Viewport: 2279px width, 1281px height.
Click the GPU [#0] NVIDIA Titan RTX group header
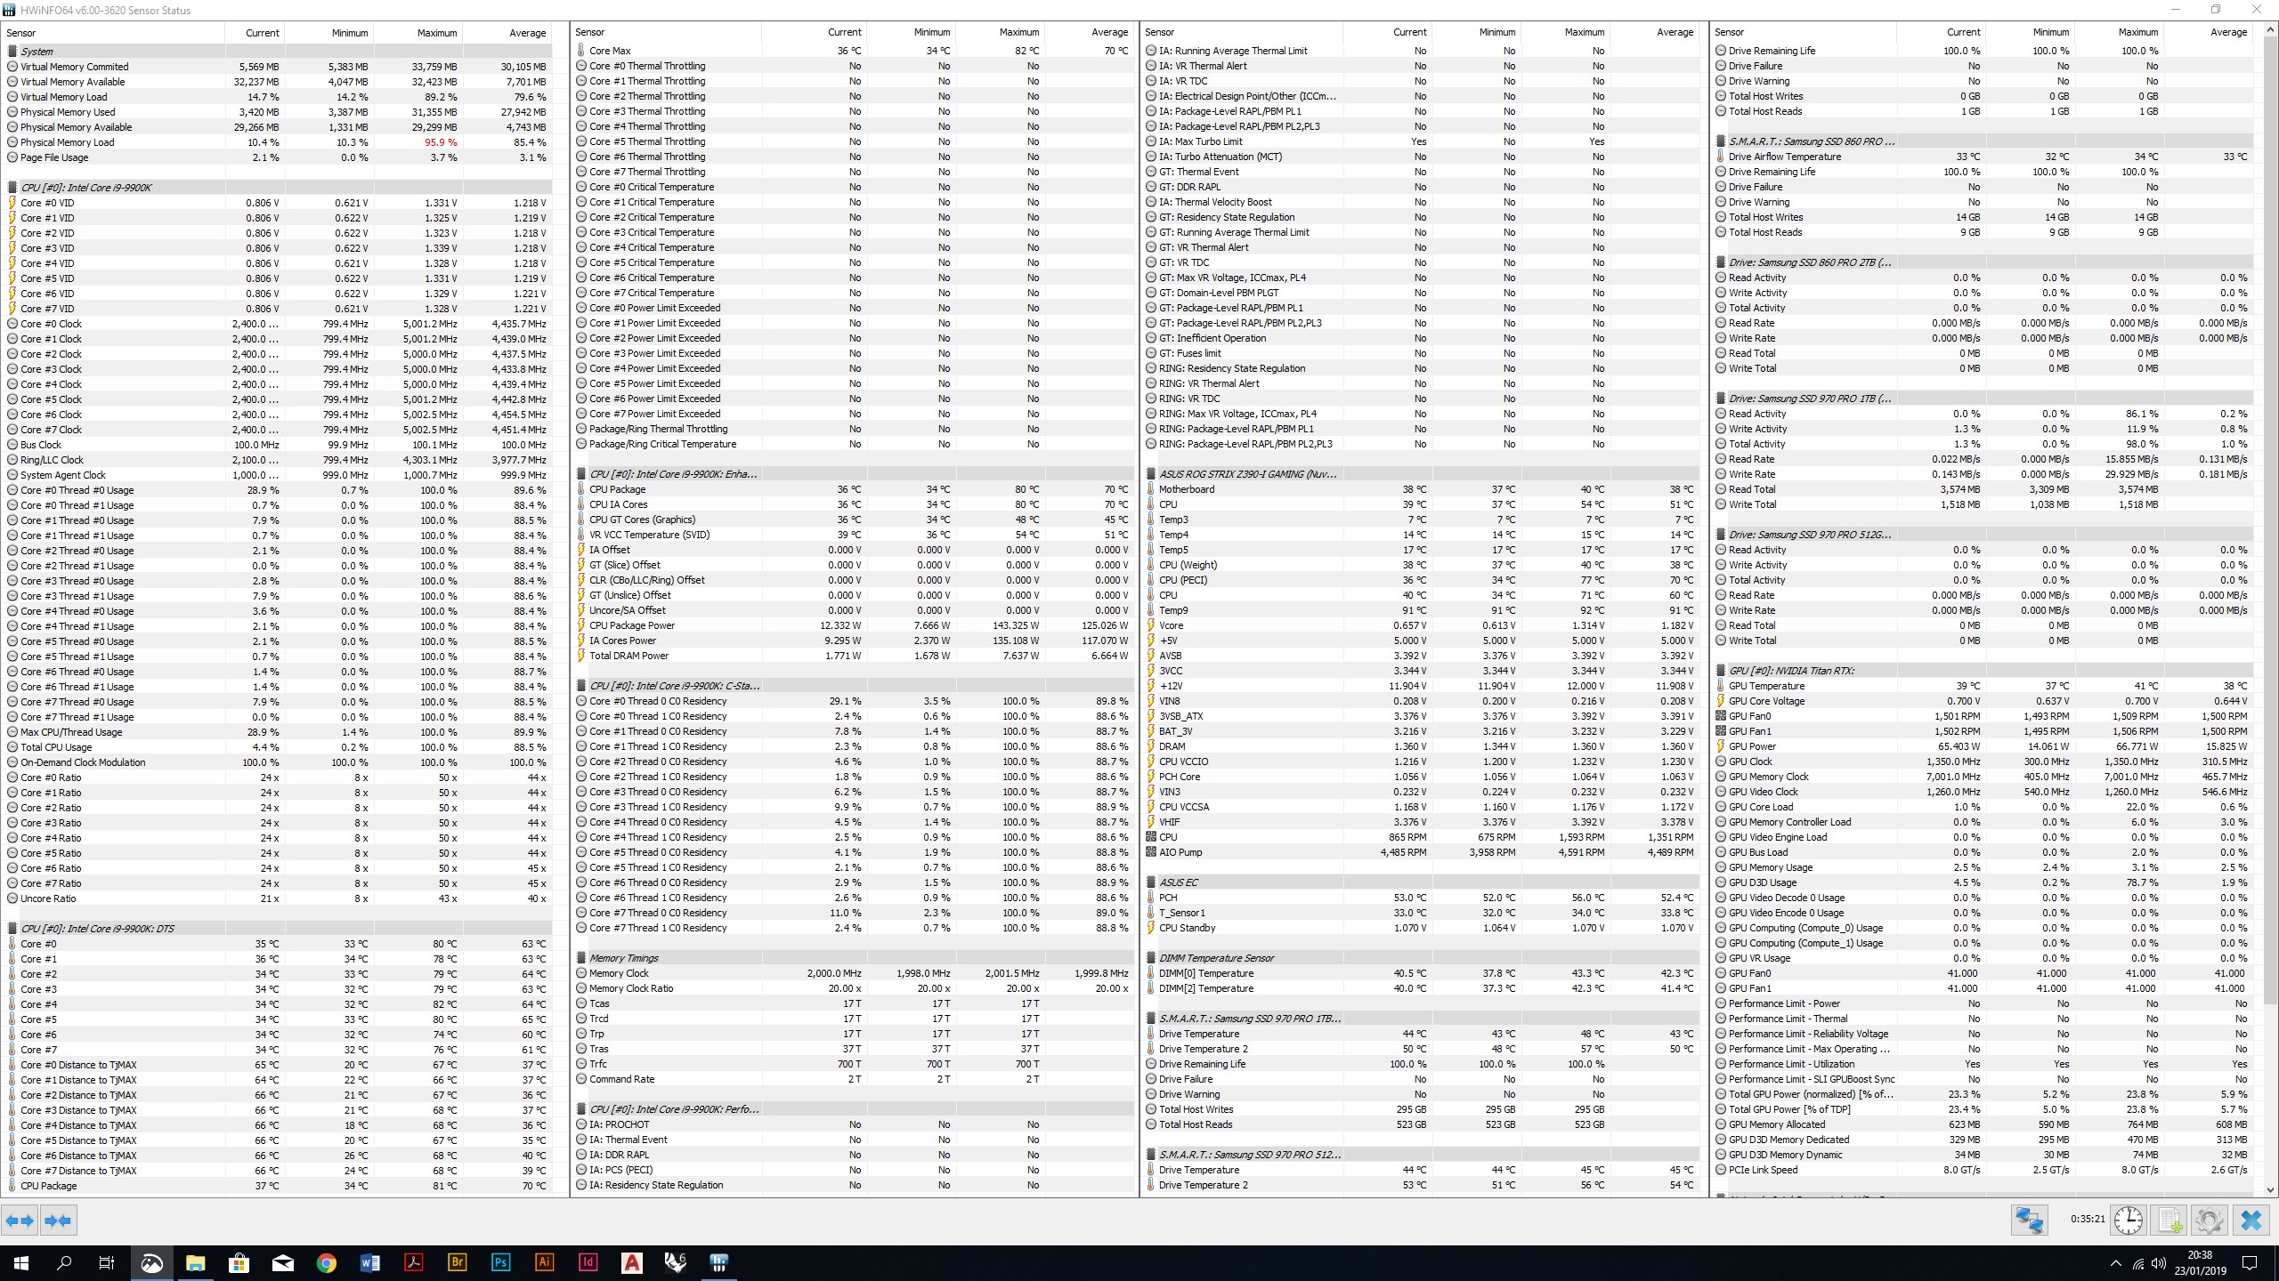[1790, 671]
